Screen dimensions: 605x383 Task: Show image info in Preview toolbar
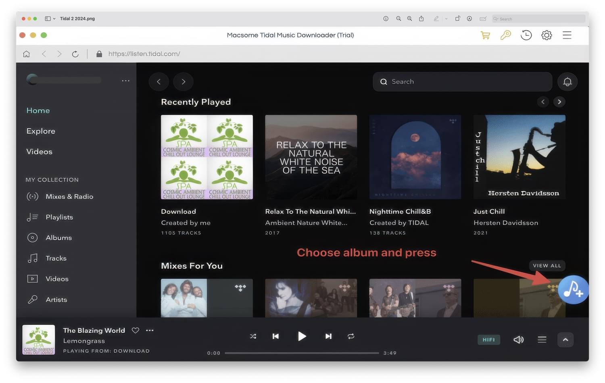point(386,19)
